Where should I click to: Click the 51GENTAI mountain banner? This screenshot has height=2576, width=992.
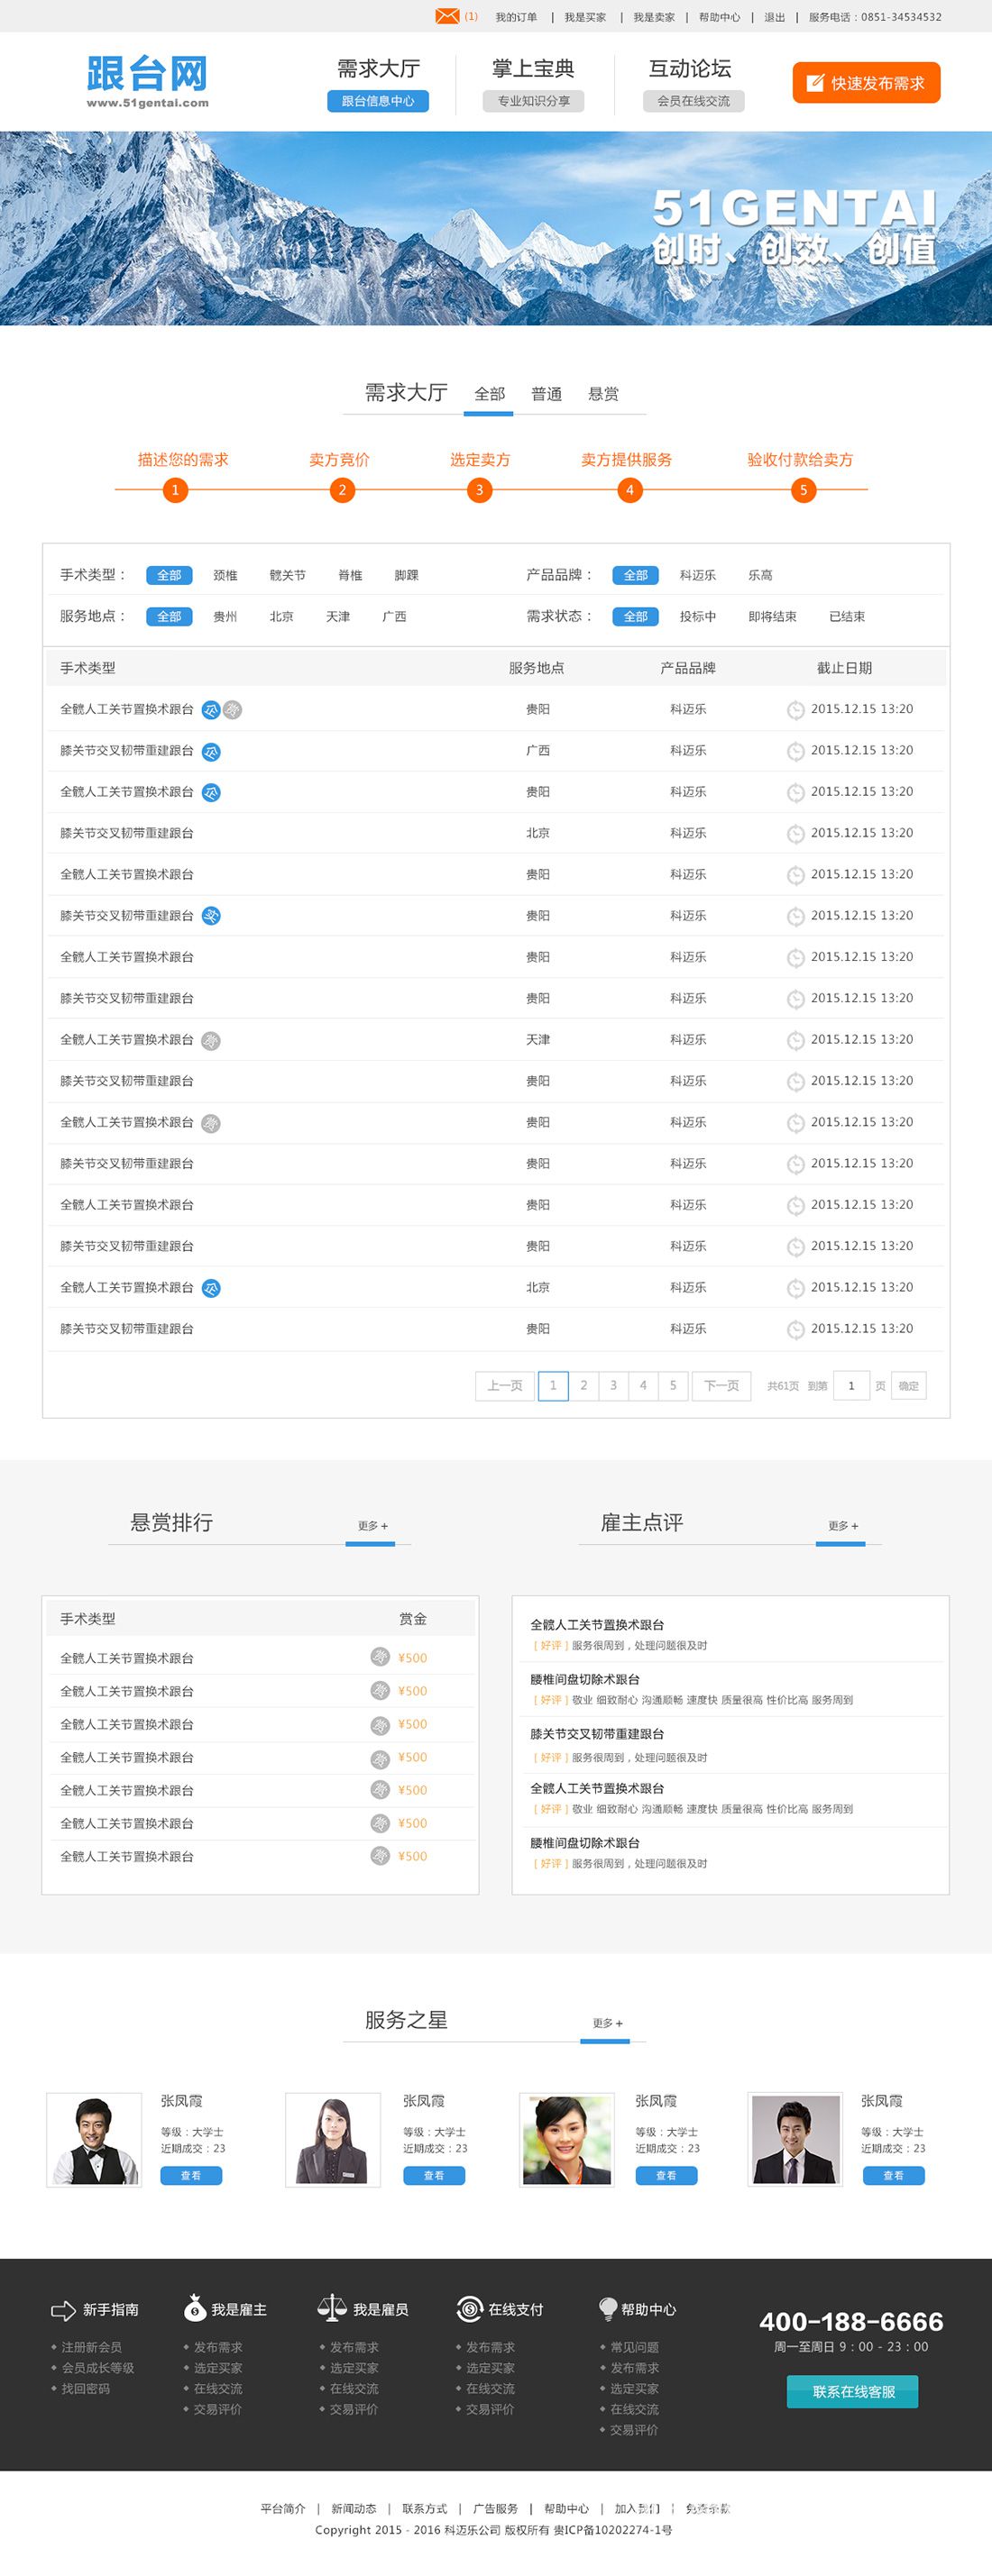coord(495,228)
